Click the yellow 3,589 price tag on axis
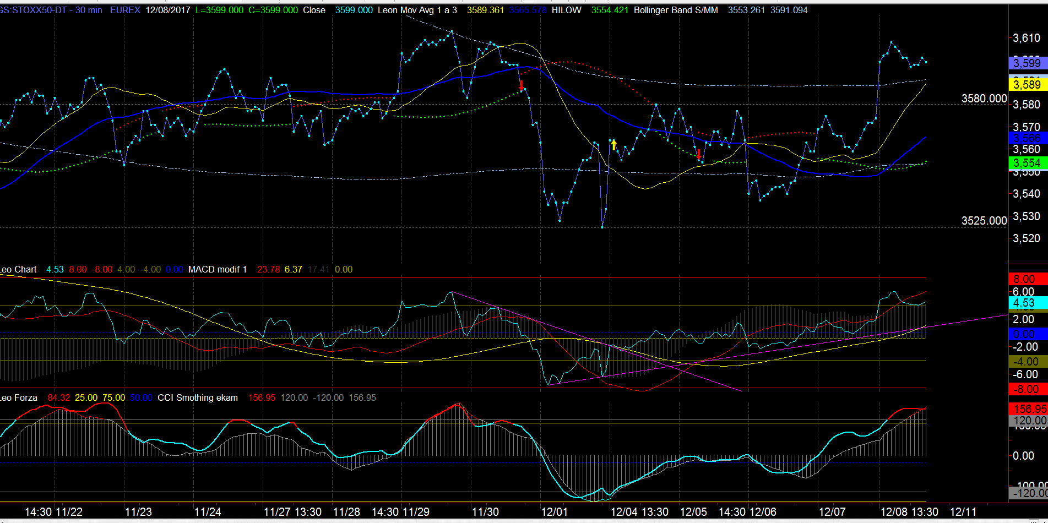Screen dimensions: 1048x523 [1028, 84]
